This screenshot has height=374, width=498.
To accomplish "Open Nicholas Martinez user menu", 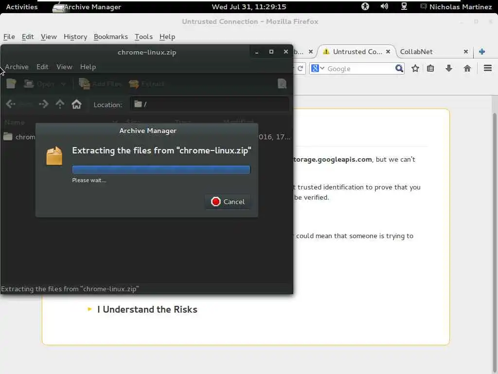I will [456, 7].
